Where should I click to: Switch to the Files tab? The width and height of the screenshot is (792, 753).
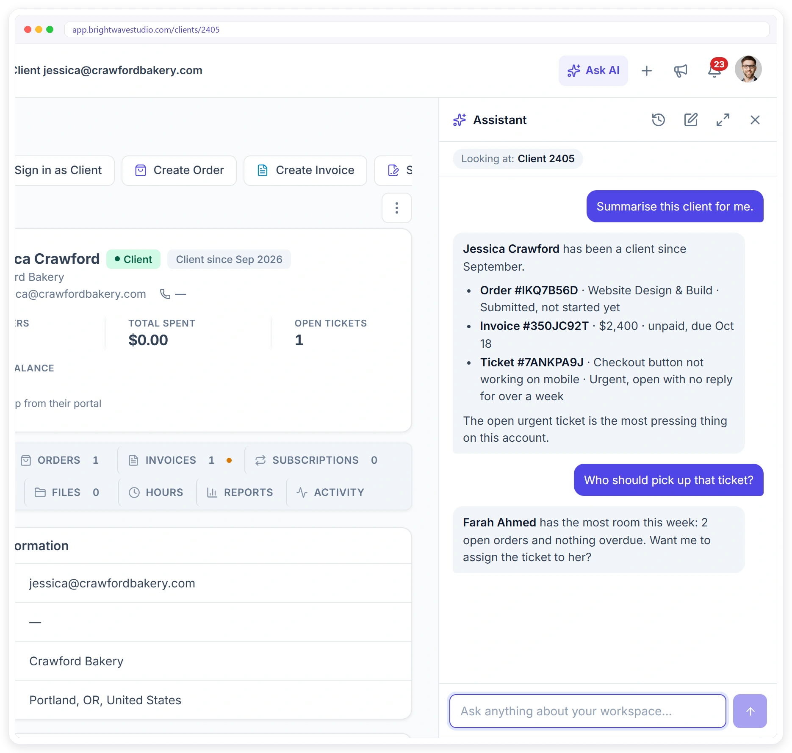[x=67, y=492]
